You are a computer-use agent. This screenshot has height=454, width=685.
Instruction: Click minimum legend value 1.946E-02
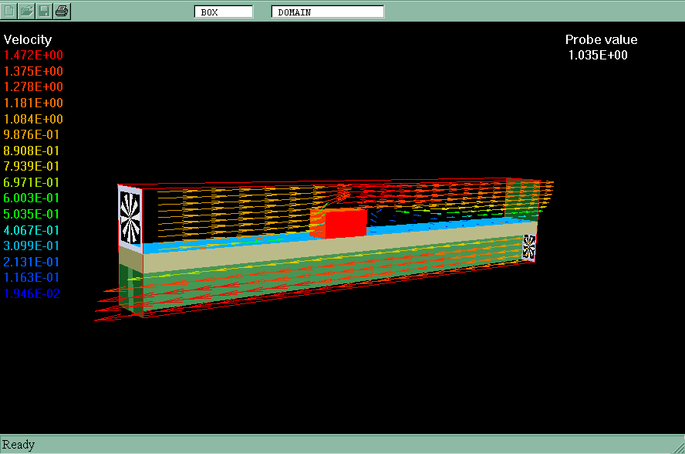tap(32, 293)
